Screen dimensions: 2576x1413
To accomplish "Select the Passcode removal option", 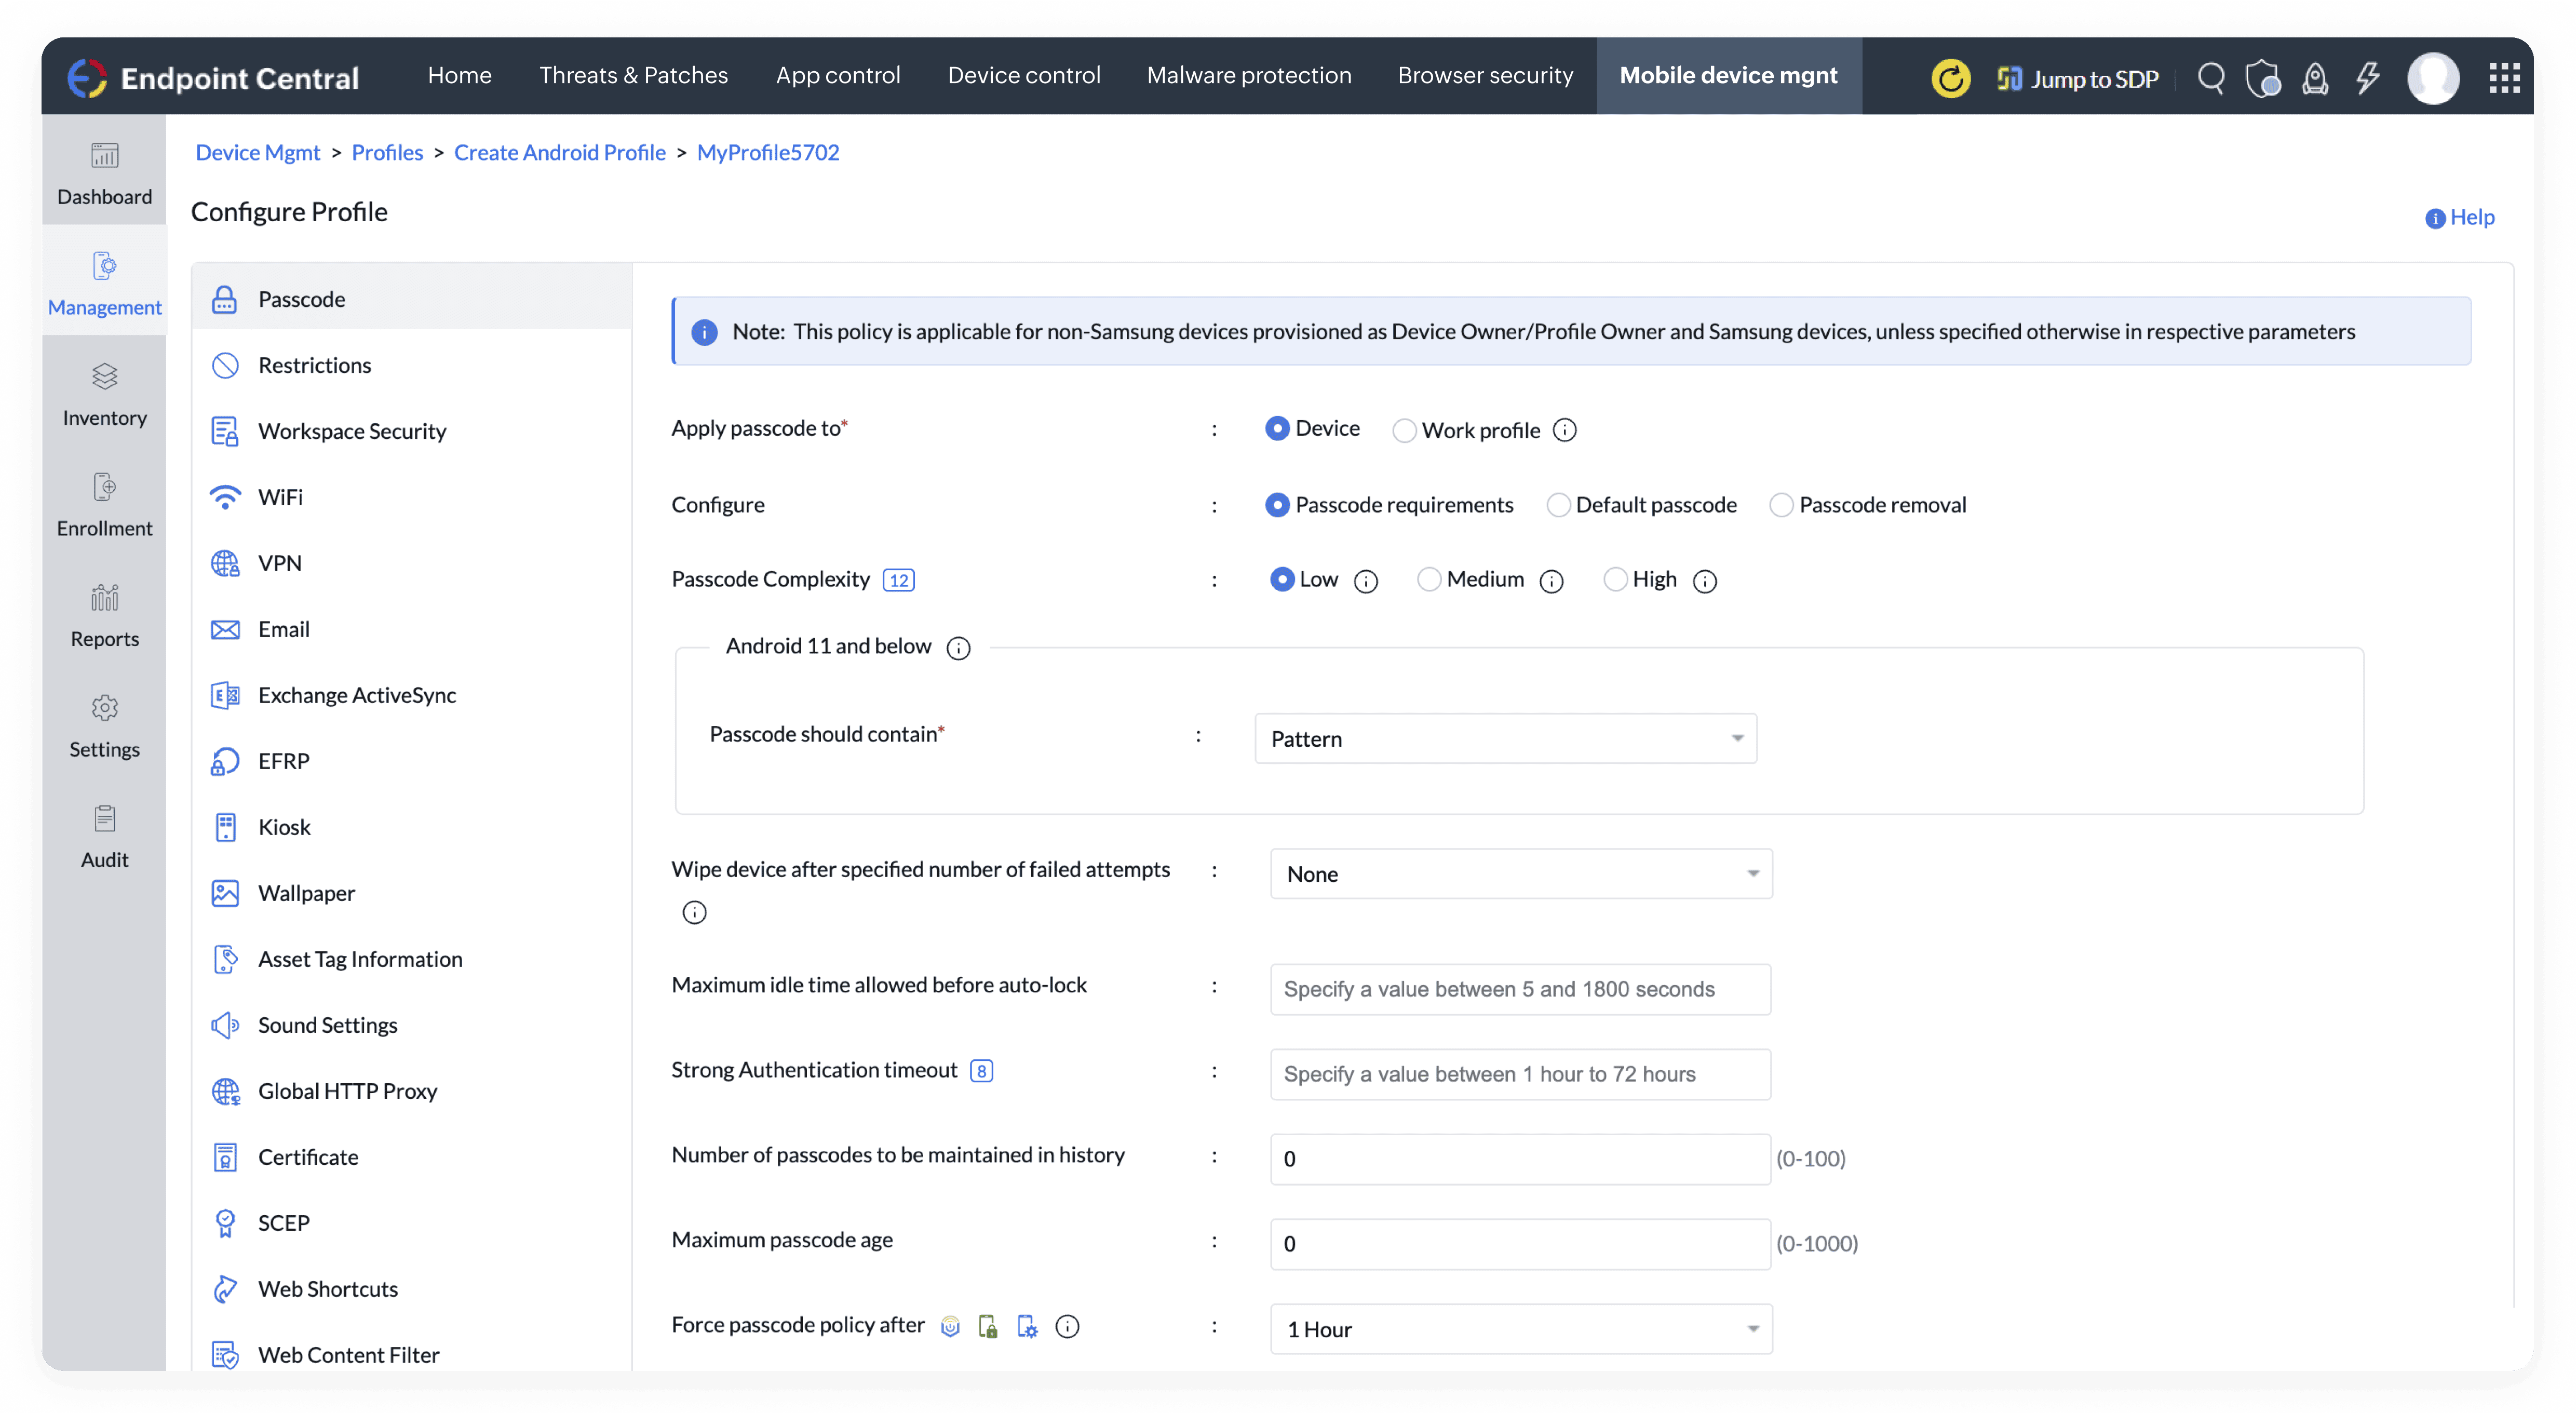I will point(1781,505).
